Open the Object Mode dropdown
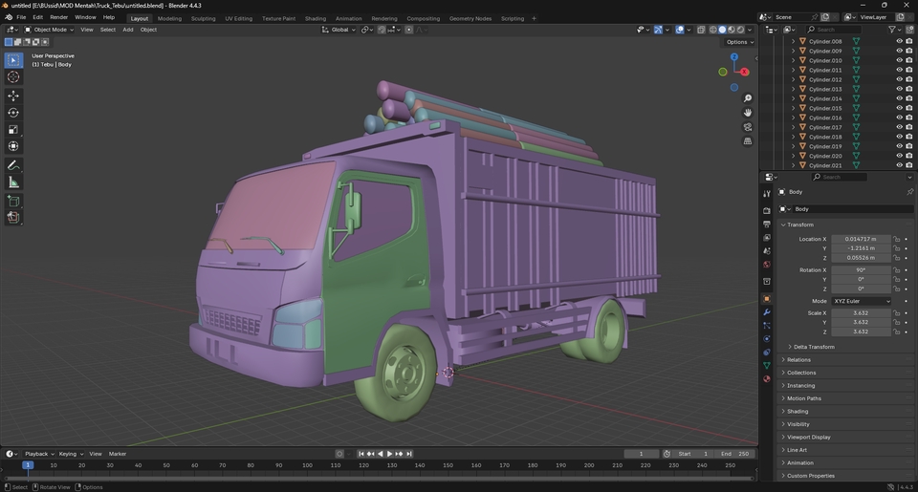The height and width of the screenshot is (492, 918). tap(50, 30)
